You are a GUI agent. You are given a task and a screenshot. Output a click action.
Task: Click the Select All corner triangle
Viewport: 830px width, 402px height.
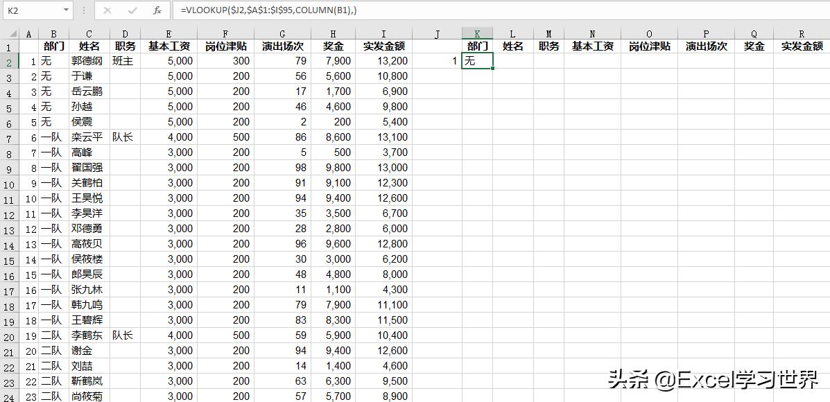(x=10, y=34)
